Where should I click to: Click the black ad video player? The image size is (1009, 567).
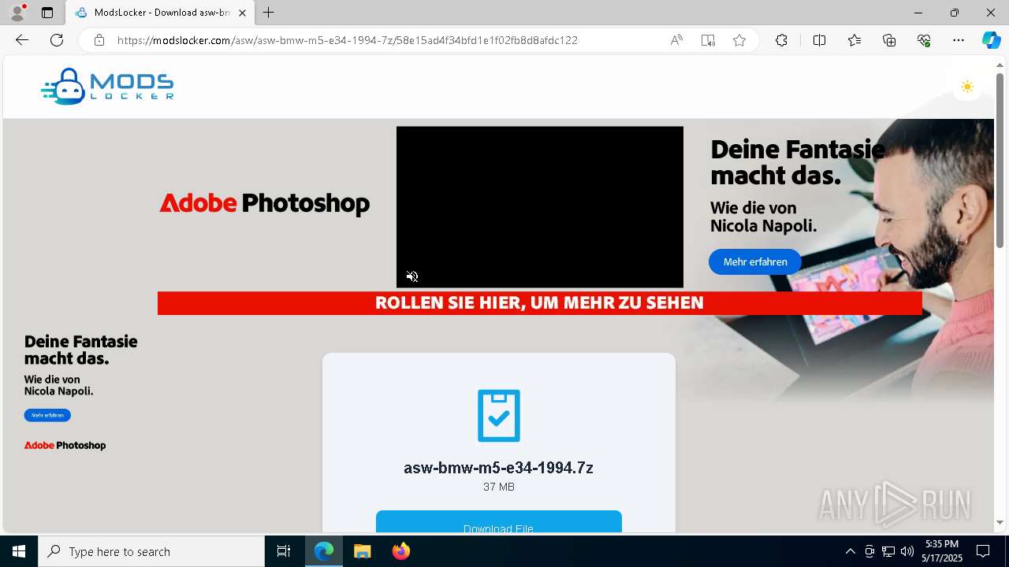(540, 207)
